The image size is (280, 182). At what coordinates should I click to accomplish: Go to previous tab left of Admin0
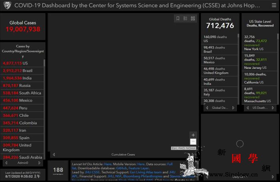[6, 163]
